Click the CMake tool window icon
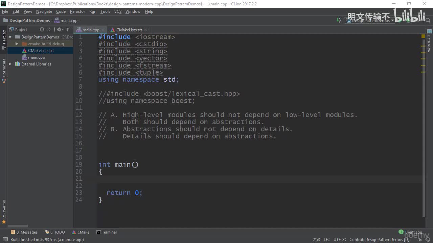Image resolution: width=433 pixels, height=243 pixels. click(74, 232)
